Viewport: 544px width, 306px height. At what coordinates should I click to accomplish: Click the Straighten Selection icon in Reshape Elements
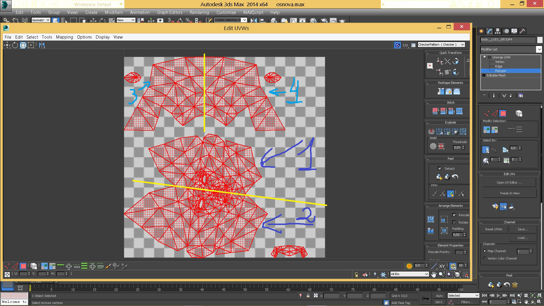pyautogui.click(x=441, y=92)
